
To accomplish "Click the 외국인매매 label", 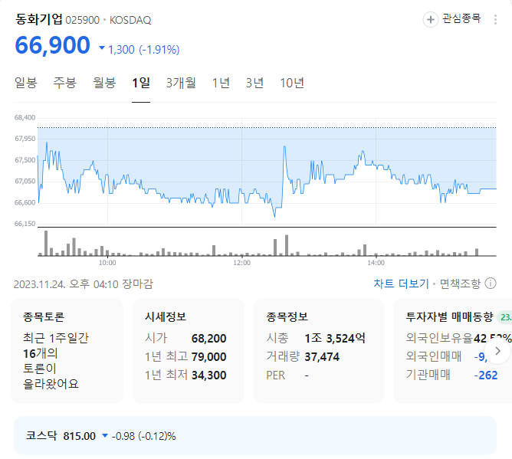I will point(434,356).
